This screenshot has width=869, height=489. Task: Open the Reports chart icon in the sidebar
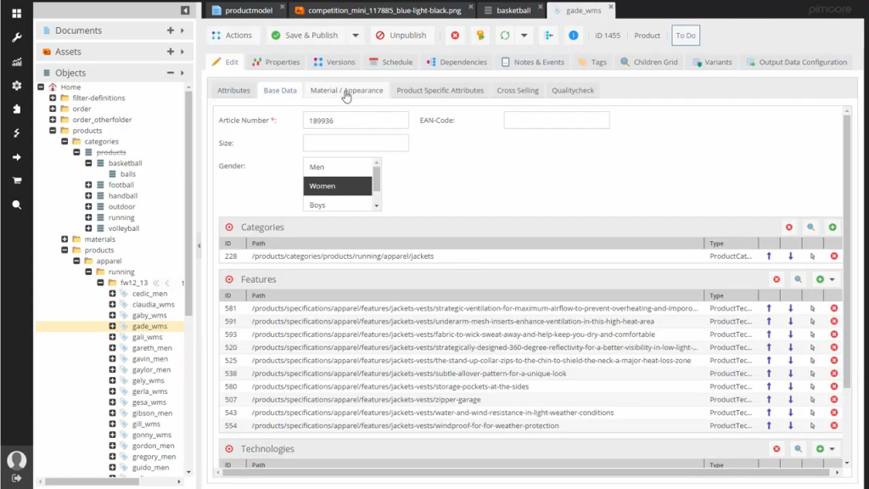point(16,62)
